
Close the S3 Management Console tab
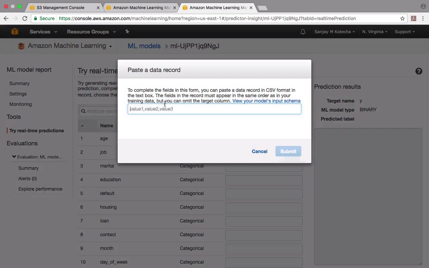98,8
